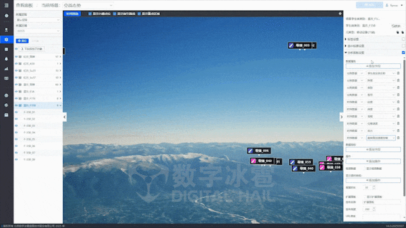Uncheck the 分析面板设置 checkbox

(x=403, y=53)
